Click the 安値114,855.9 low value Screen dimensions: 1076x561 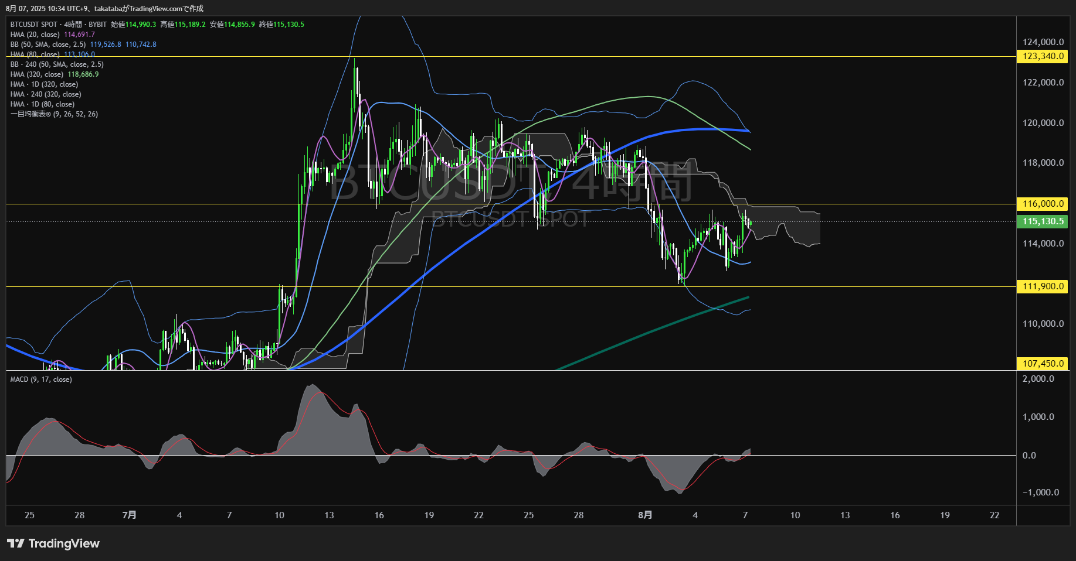pyautogui.click(x=232, y=25)
